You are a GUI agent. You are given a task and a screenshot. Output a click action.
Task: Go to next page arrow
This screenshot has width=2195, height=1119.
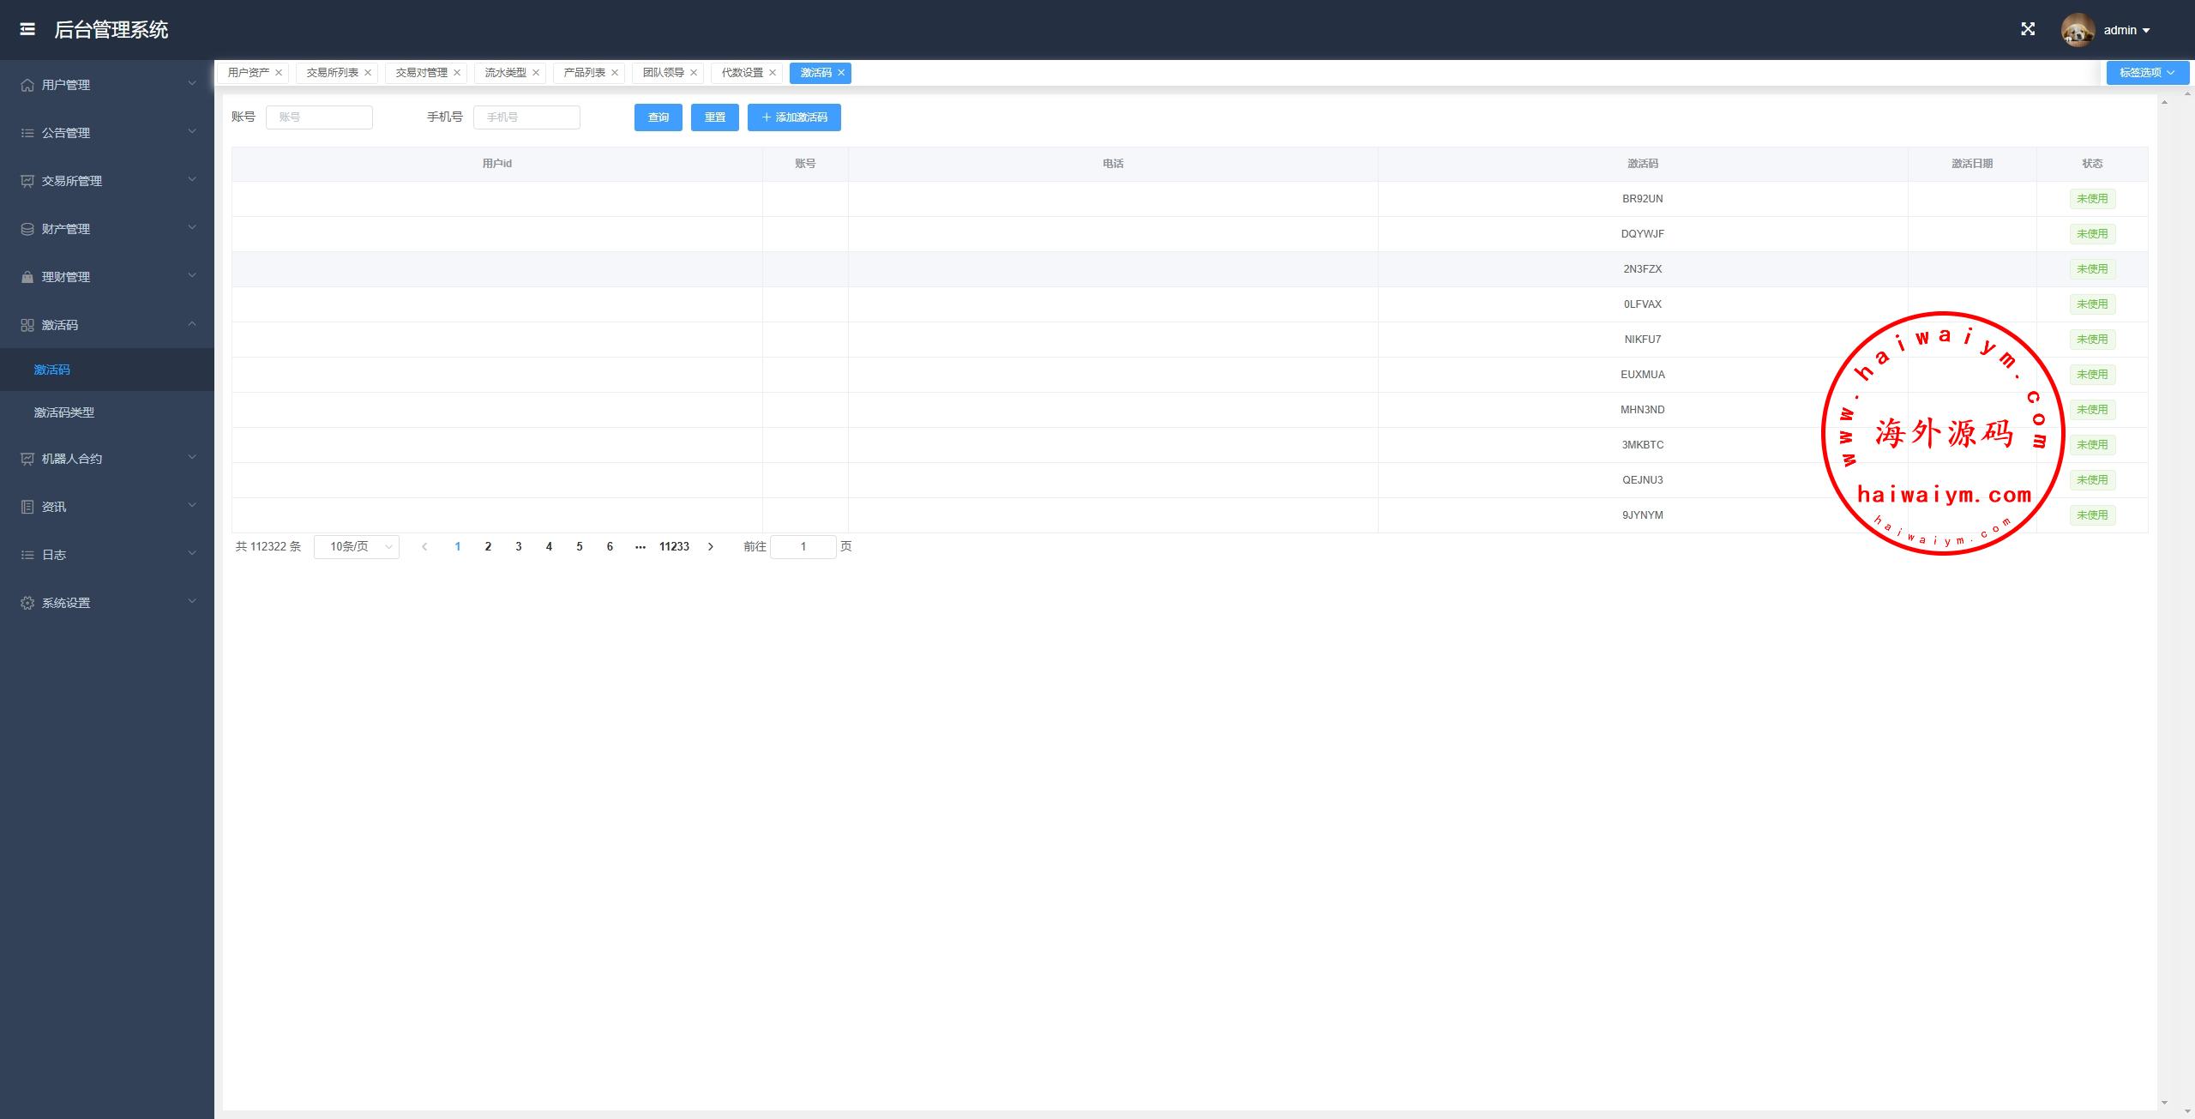point(710,547)
